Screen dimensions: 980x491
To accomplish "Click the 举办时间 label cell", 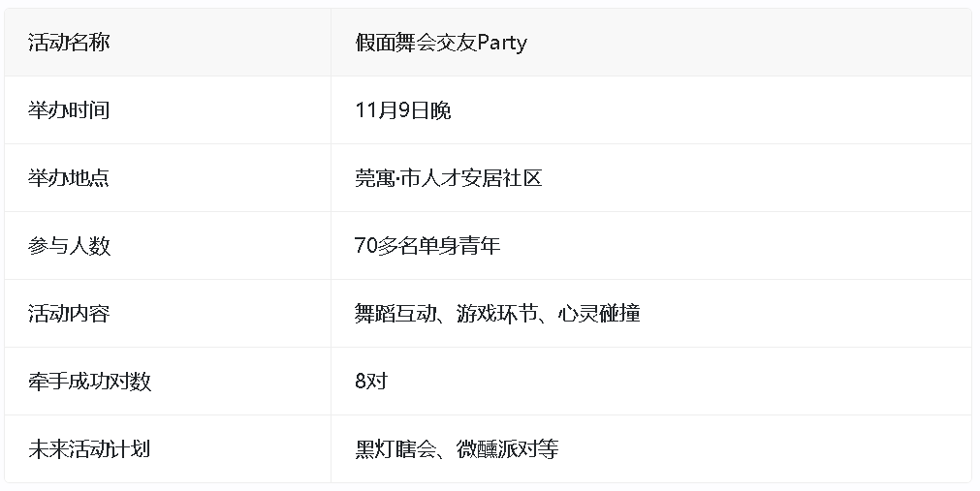I will pyautogui.click(x=69, y=110).
